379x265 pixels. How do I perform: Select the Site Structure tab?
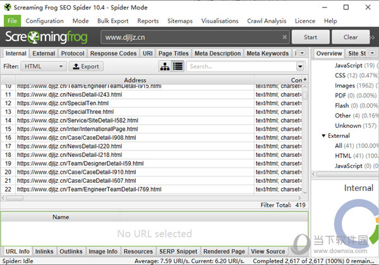point(357,53)
